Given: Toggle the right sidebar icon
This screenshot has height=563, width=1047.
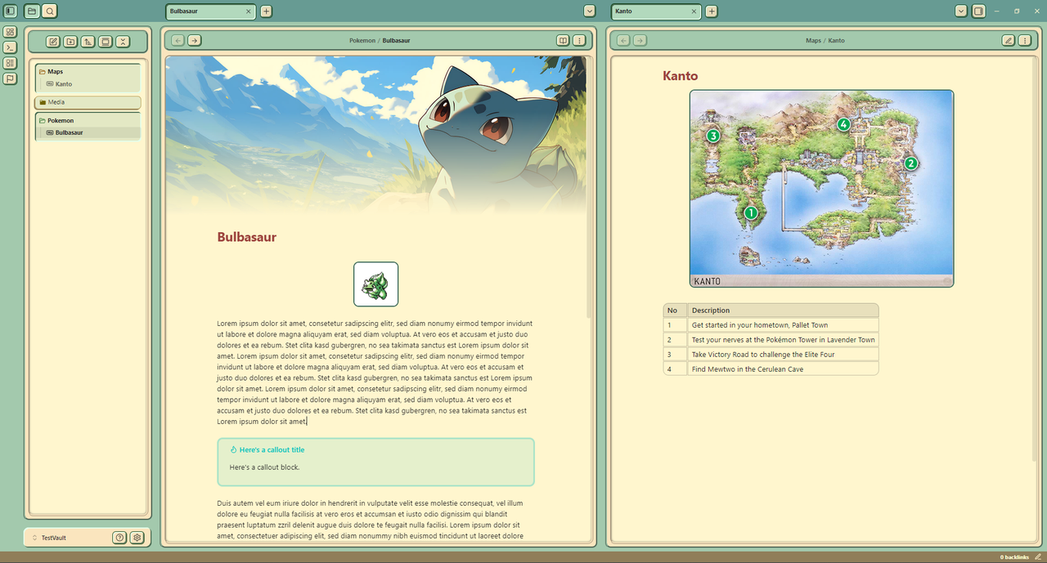Looking at the screenshot, I should click(x=978, y=11).
